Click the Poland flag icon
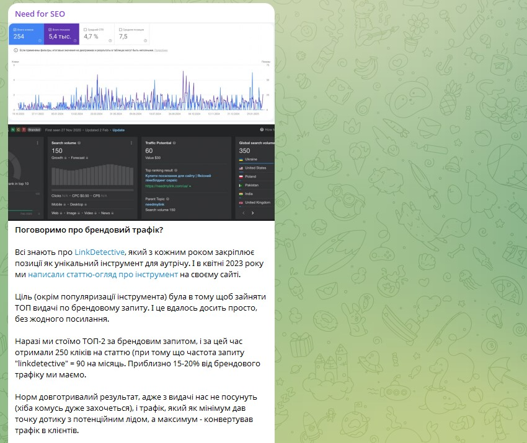527x443 pixels. click(241, 177)
